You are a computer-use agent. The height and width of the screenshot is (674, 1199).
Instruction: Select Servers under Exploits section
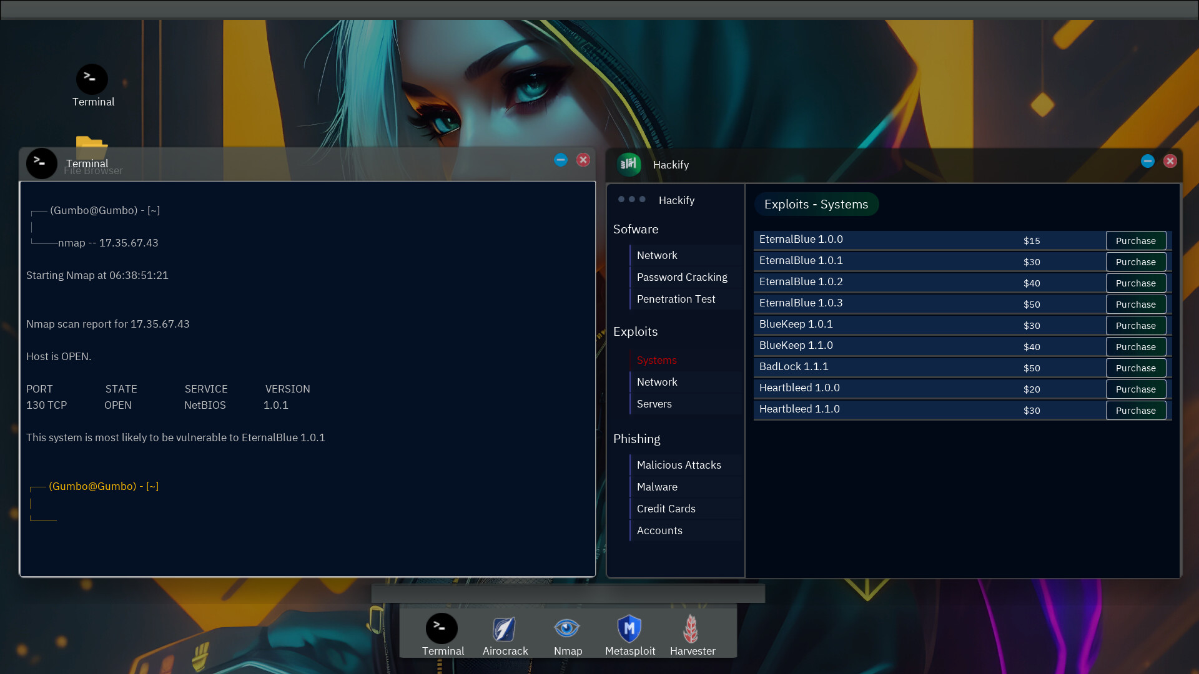[x=654, y=403]
